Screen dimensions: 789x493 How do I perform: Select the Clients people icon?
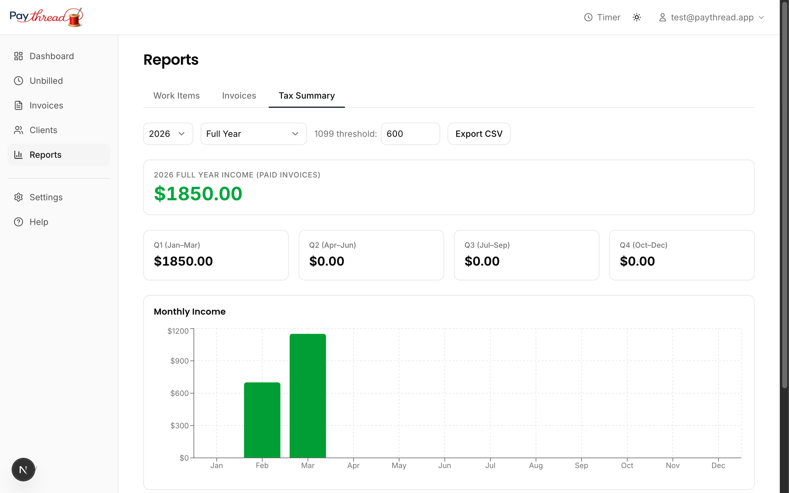[18, 130]
